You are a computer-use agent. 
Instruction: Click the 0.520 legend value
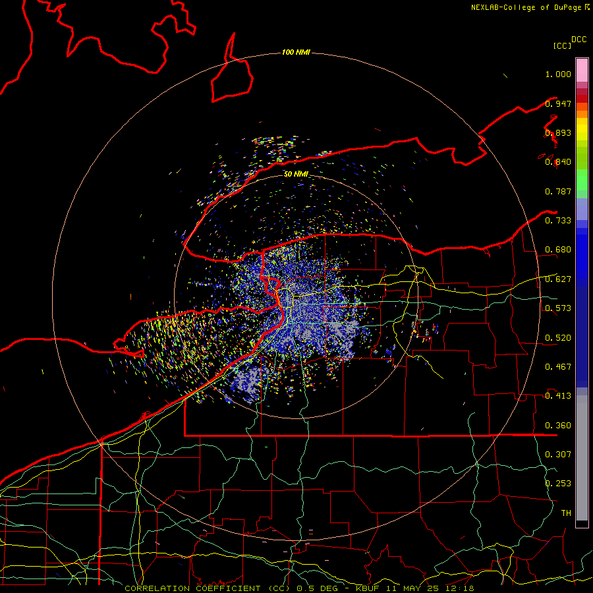[x=558, y=338]
